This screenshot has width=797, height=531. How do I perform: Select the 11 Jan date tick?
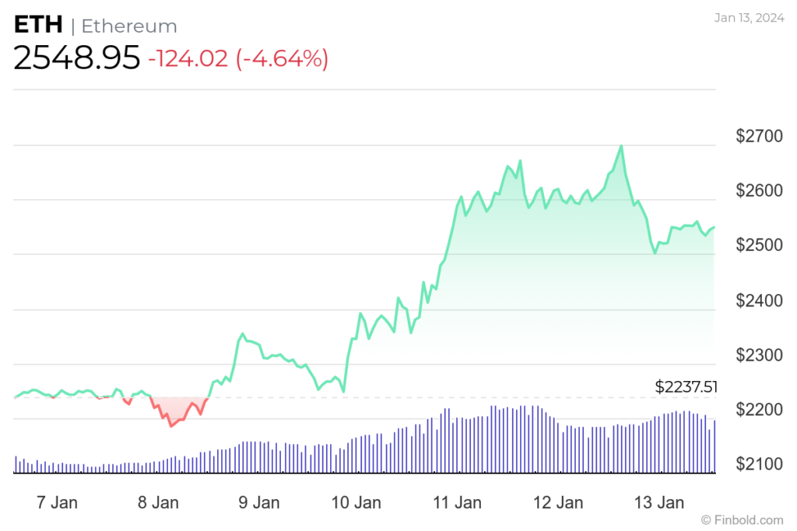pos(457,502)
